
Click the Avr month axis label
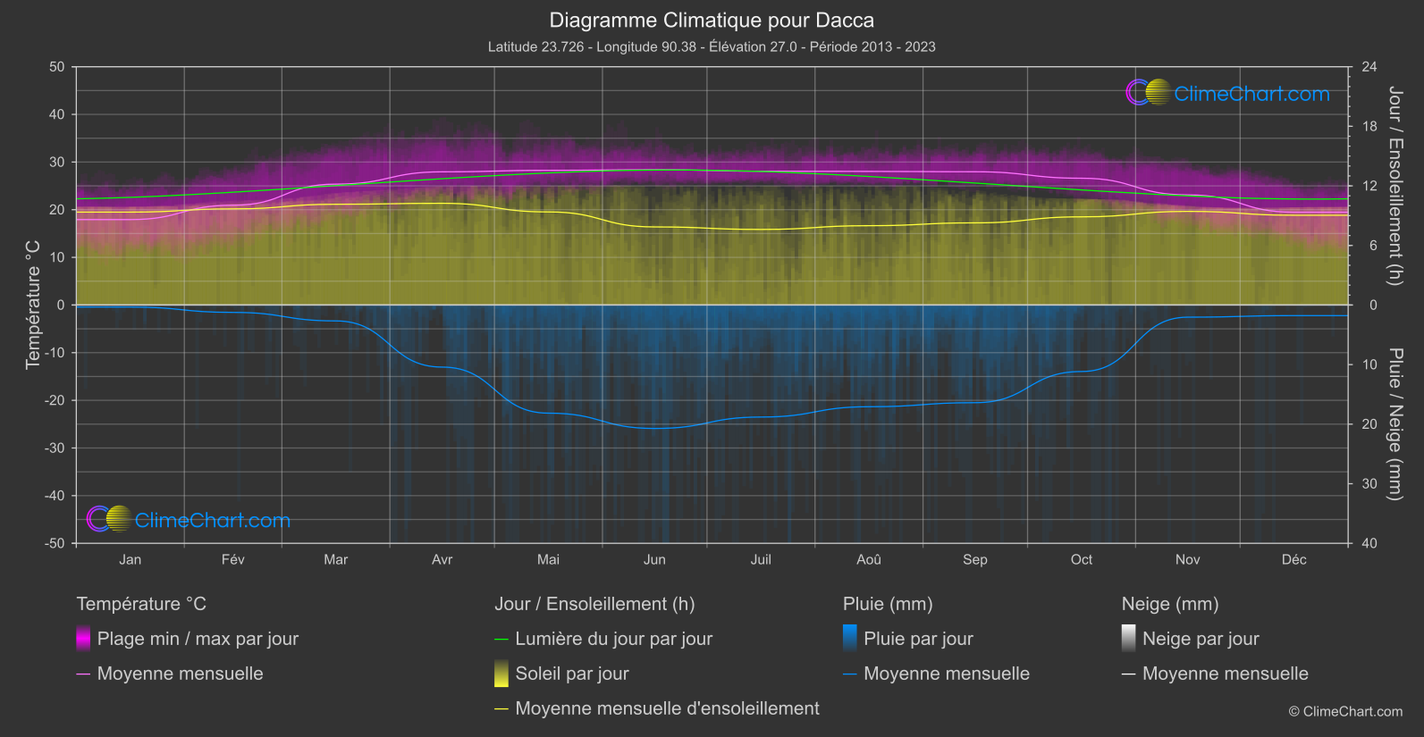coord(442,559)
